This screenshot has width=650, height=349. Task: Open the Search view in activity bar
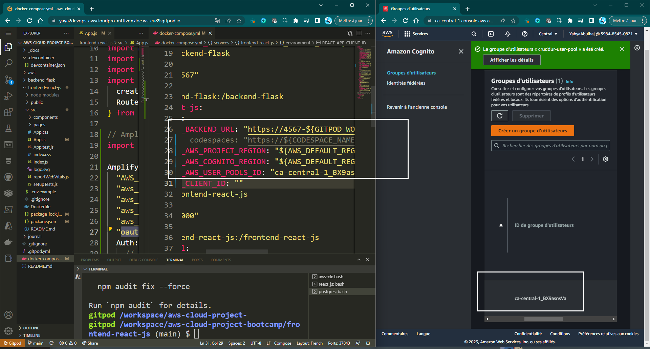click(x=8, y=63)
